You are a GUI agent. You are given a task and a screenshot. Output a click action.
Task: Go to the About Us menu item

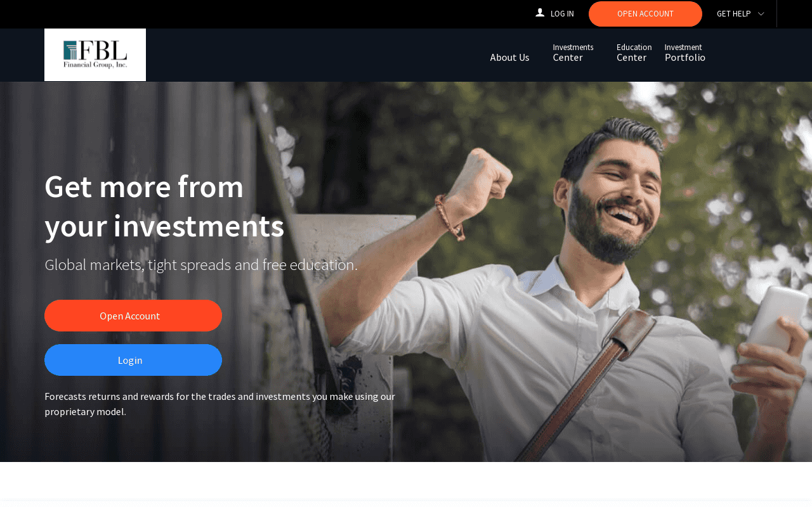point(509,57)
